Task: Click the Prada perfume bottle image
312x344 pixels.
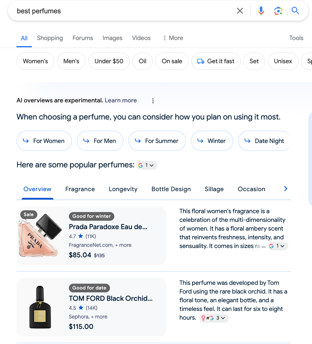Action: click(x=41, y=236)
